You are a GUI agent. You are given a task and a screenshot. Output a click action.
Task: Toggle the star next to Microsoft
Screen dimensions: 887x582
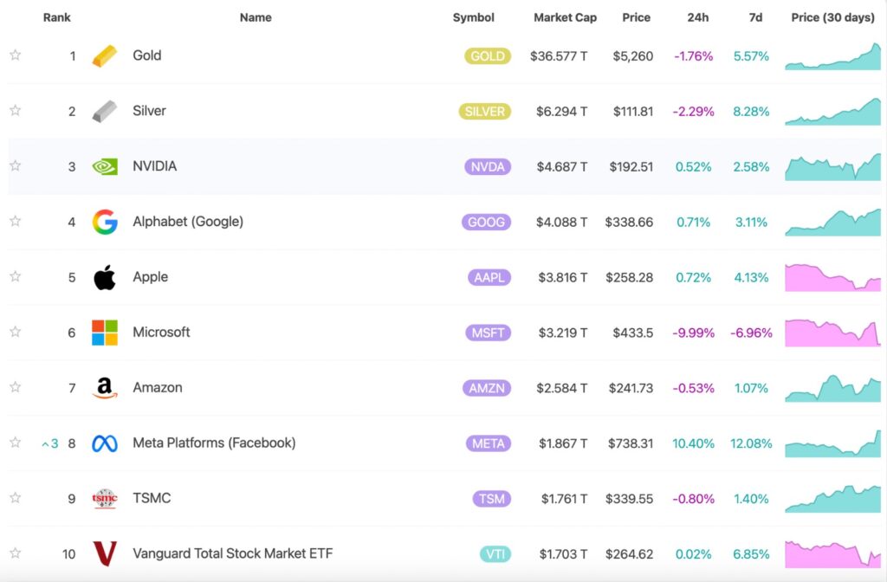click(x=15, y=333)
